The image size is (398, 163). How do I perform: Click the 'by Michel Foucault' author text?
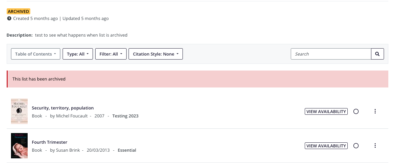[69, 116]
